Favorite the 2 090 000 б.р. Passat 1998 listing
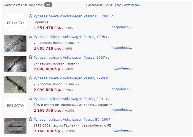The width and height of the screenshot is (193, 137). (x=30, y=78)
